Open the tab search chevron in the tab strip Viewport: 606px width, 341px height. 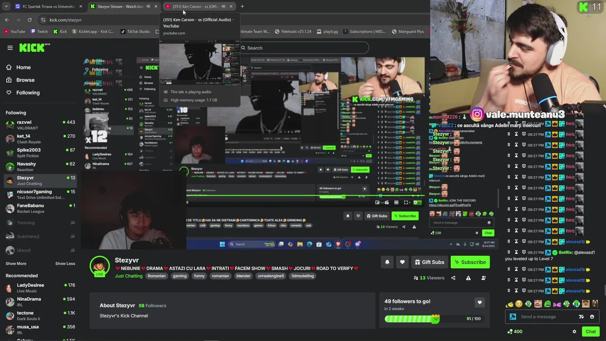click(x=6, y=7)
